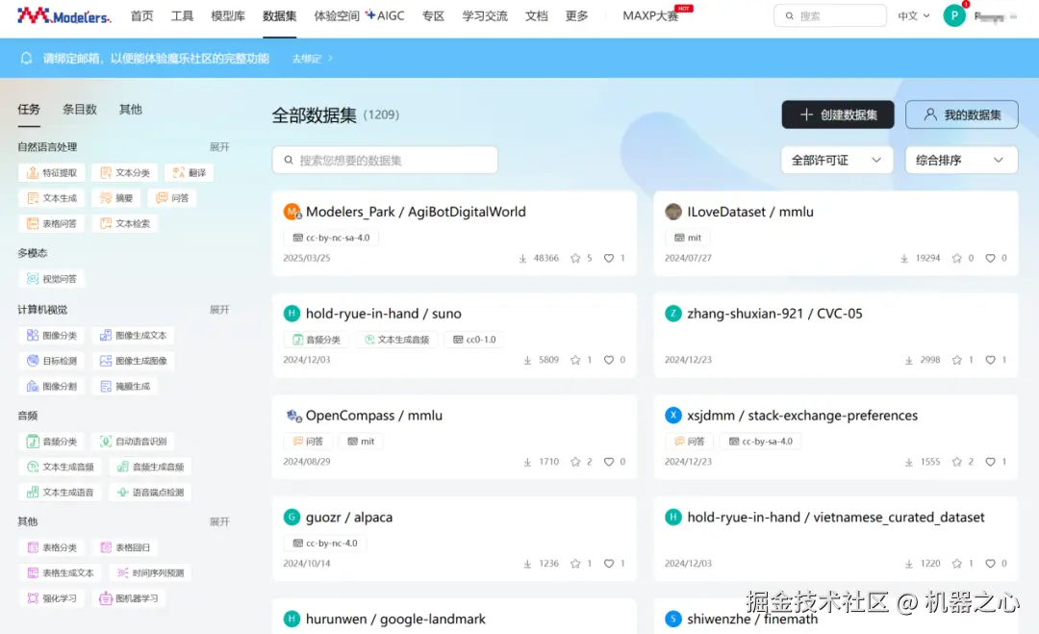Screen dimensions: 1039x634
Task: Expand the 计算机视觉 section with 展开
Action: pyautogui.click(x=219, y=310)
